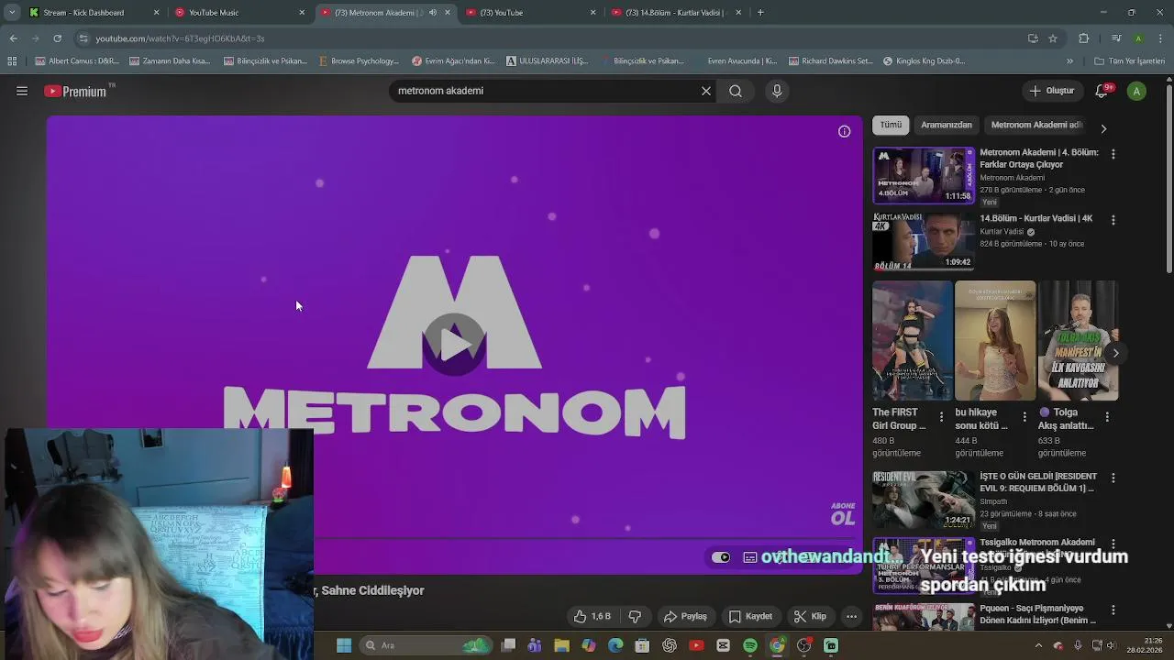1174x660 pixels.
Task: Switch to the YouTube Music browser tab
Action: pos(238,13)
